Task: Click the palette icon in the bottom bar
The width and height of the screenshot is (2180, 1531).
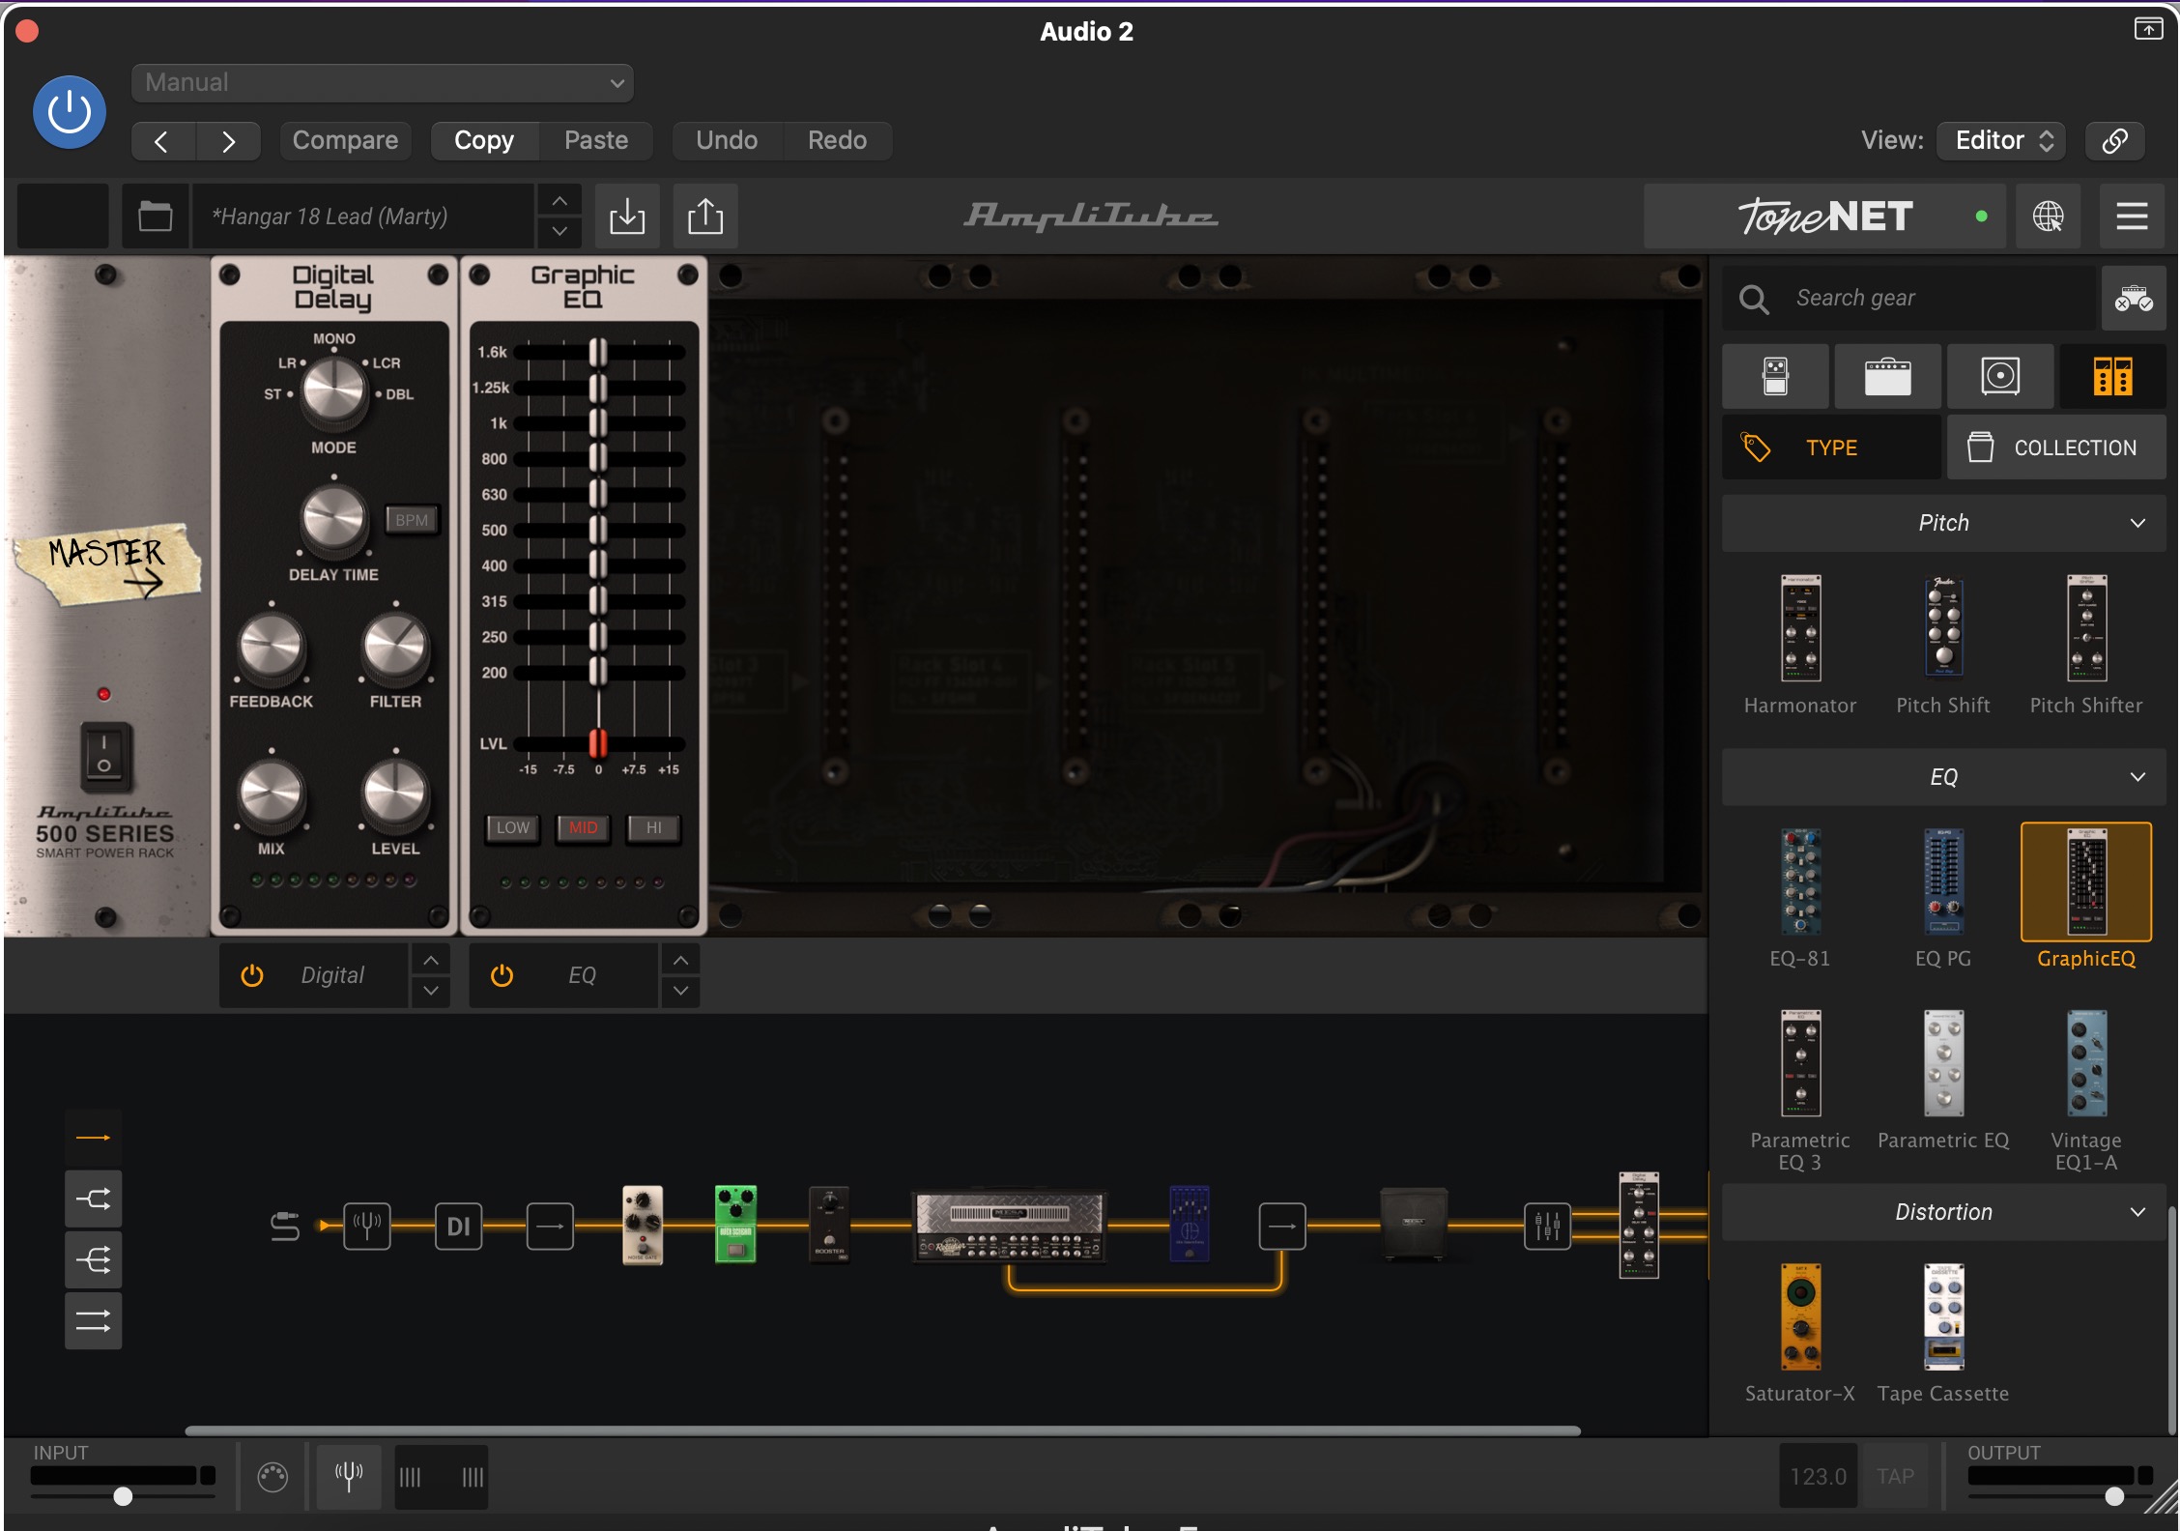Action: [x=272, y=1476]
